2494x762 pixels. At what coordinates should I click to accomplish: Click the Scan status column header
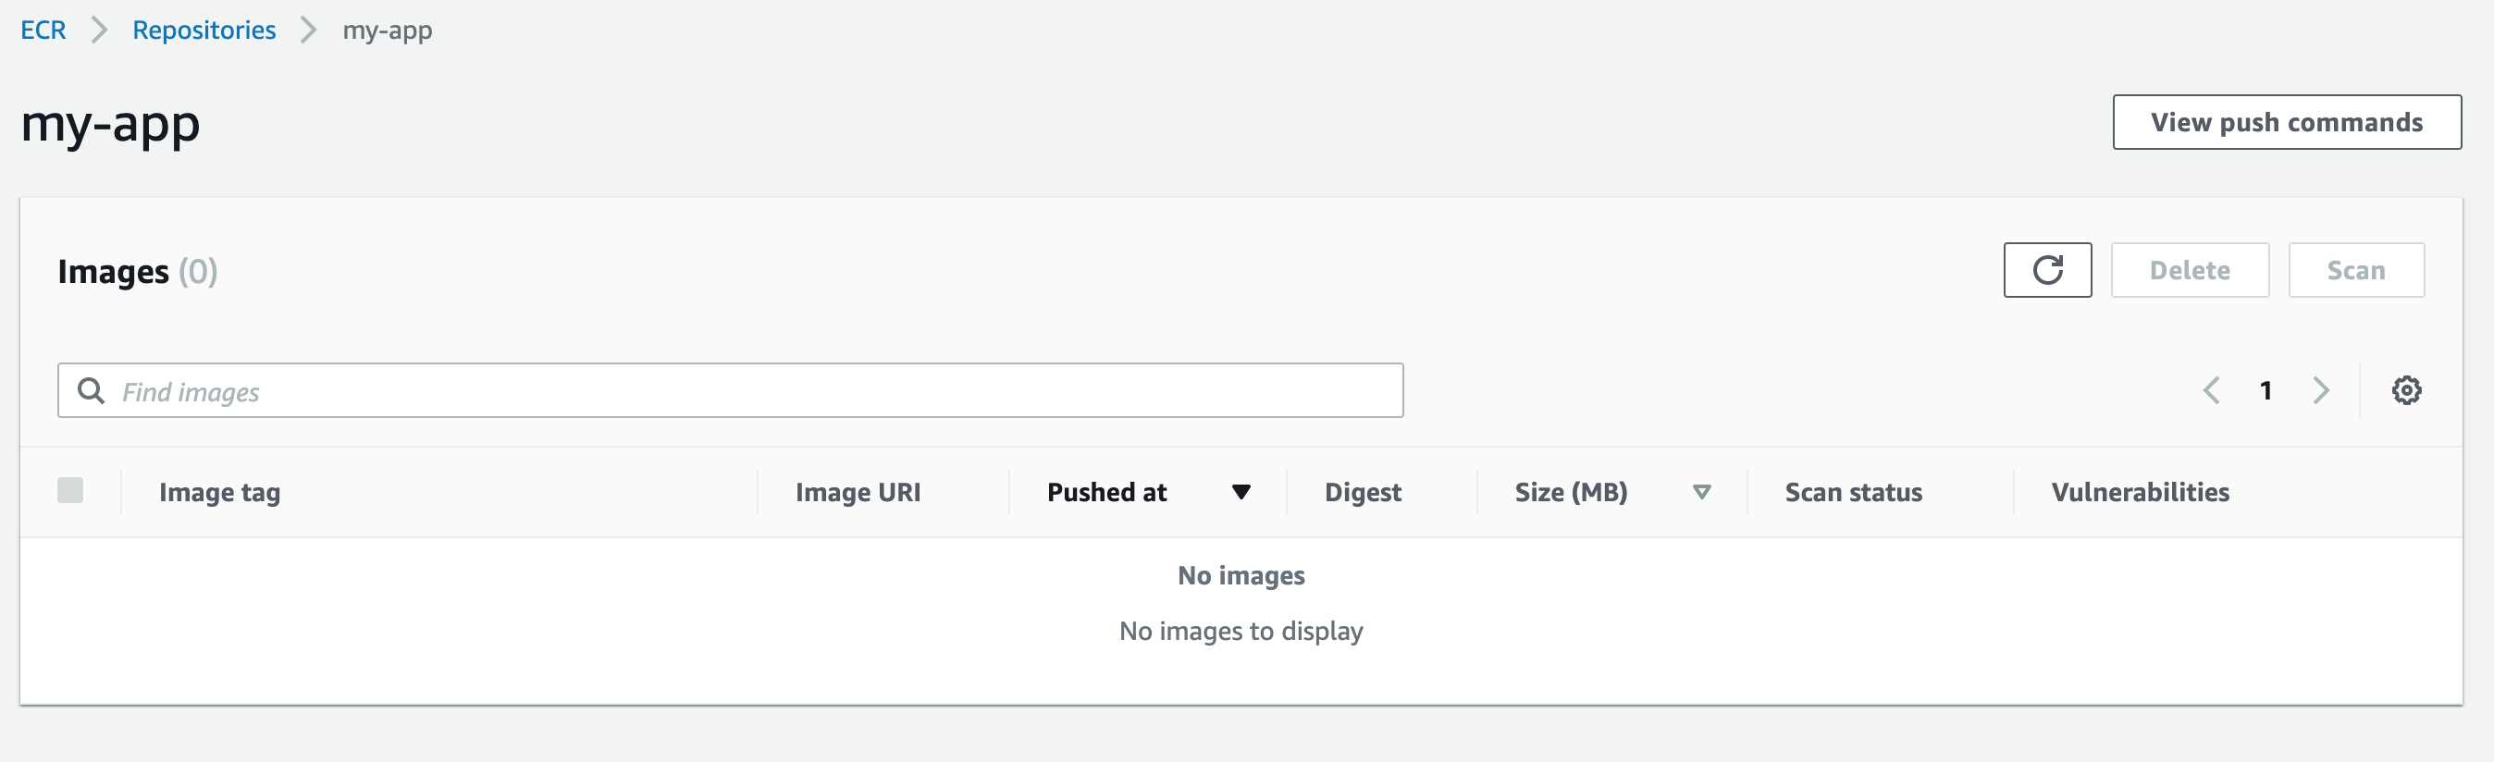(x=1853, y=492)
